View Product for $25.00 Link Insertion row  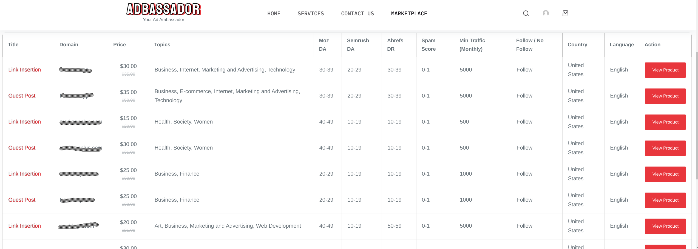(x=665, y=174)
